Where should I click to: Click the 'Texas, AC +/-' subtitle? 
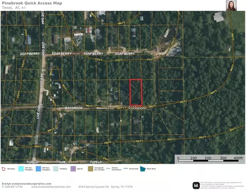click(x=14, y=8)
